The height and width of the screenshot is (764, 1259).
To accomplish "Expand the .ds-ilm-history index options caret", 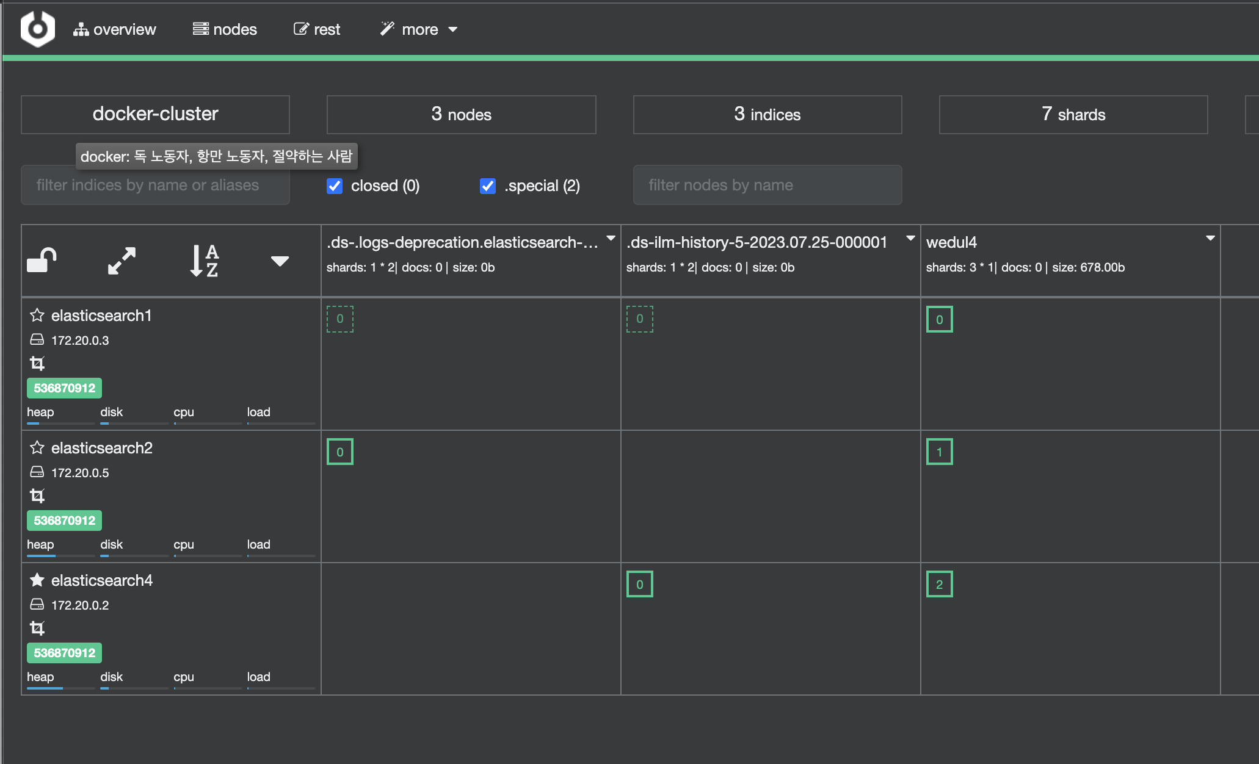I will (910, 239).
